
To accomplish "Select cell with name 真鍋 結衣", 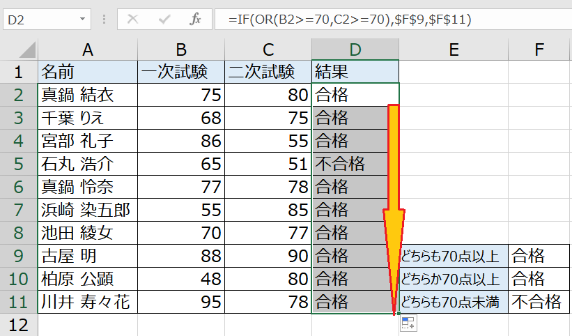I will 88,95.
